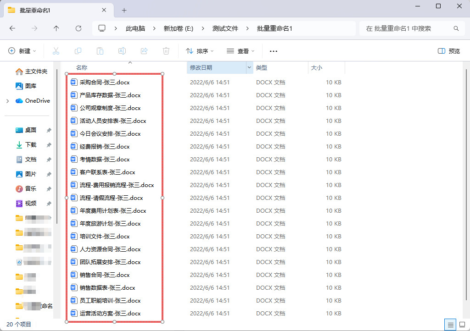Open a new tab with plus button
This screenshot has height=331, width=470.
tap(124, 11)
